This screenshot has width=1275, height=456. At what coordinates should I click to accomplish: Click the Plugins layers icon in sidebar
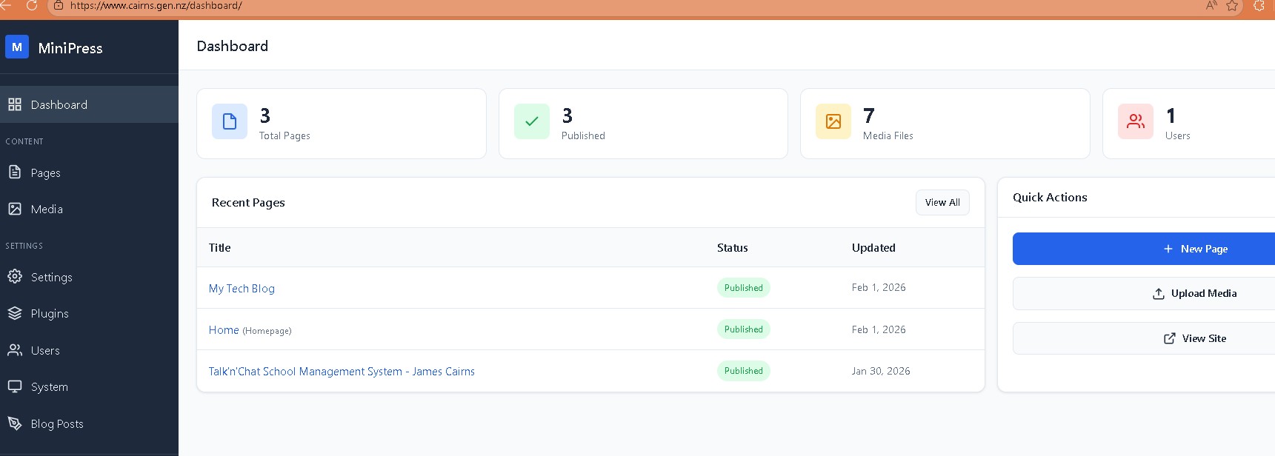(x=15, y=313)
